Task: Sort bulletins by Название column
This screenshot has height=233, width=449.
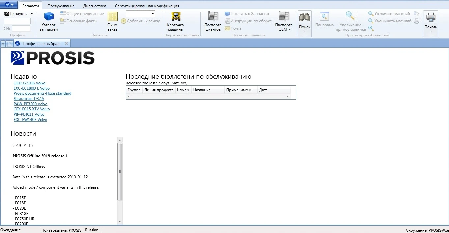Action: [208, 90]
